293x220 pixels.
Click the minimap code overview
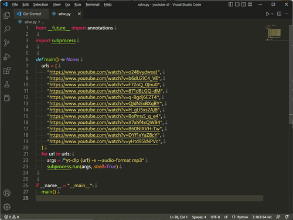(x=274, y=32)
